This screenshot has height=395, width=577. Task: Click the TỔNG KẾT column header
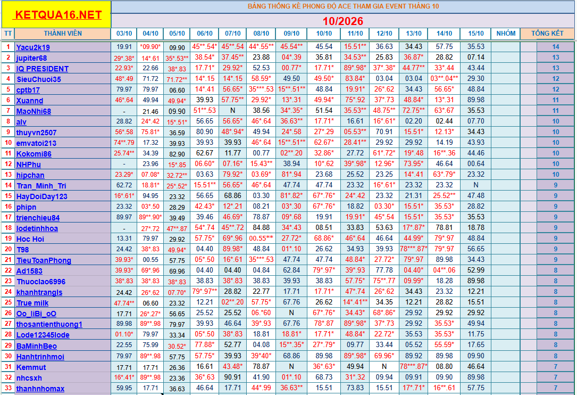click(x=547, y=34)
